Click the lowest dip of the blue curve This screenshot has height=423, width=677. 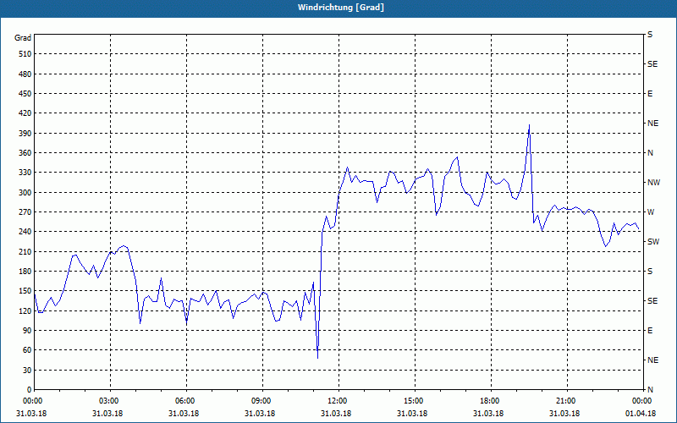pyautogui.click(x=318, y=358)
